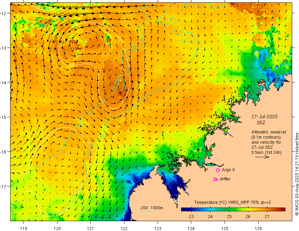The width and height of the screenshot is (299, 231).
Task: Click the longitude axis label '126'
Action: click(x=258, y=228)
